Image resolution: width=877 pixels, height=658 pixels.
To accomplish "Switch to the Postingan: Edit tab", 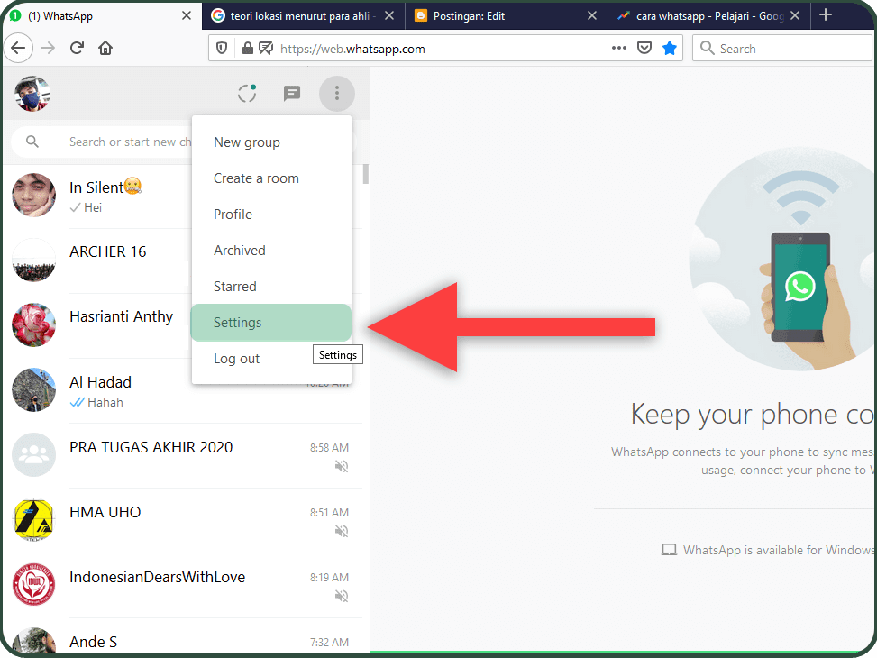I will click(x=506, y=15).
